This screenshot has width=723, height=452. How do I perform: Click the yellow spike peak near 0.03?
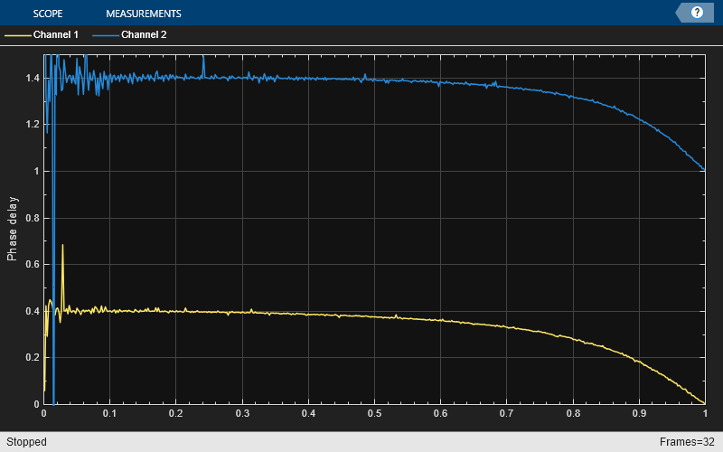click(62, 245)
